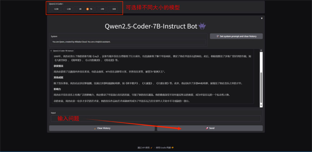Open the 通过 API 使用 link
Screen dimensions: 312x152
pyautogui.click(x=145, y=148)
